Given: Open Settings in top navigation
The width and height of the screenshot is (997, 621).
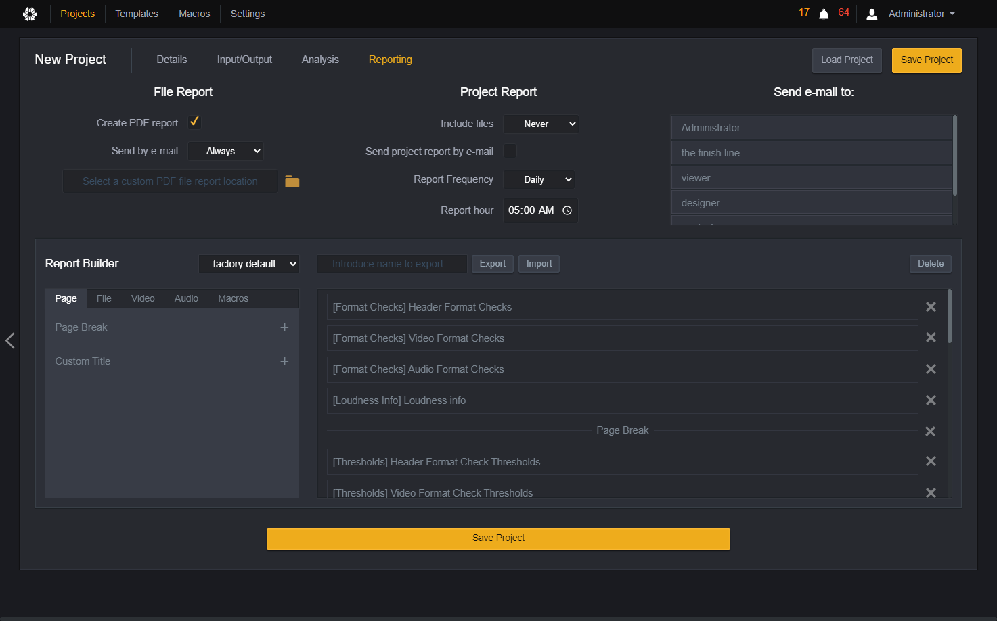Looking at the screenshot, I should pyautogui.click(x=248, y=14).
